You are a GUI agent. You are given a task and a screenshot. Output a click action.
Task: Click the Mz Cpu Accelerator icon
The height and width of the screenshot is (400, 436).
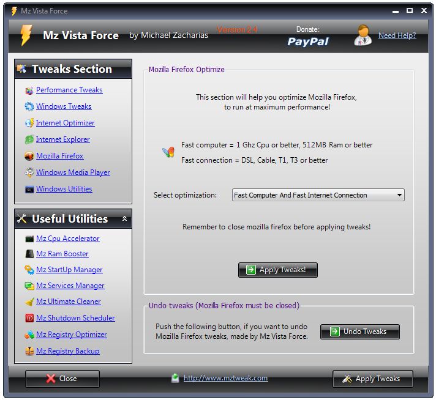click(29, 239)
